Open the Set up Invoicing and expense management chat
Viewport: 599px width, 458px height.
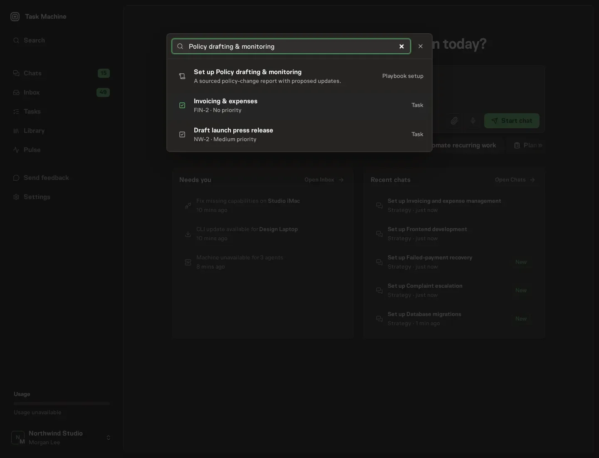click(x=454, y=206)
